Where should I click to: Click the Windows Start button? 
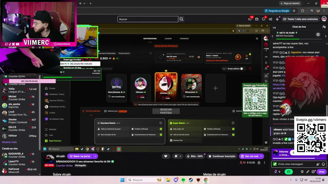[122, 180]
